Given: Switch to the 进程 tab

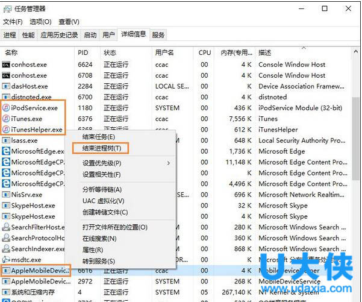Looking at the screenshot, I should click(x=10, y=35).
